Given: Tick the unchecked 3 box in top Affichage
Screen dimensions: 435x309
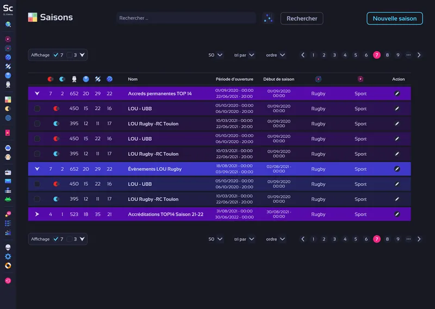Looking at the screenshot, I should tap(70, 55).
